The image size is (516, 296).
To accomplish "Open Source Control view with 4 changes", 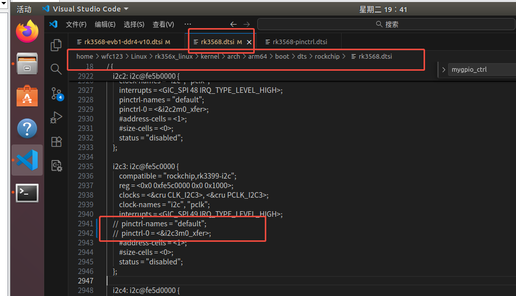I will coord(57,94).
